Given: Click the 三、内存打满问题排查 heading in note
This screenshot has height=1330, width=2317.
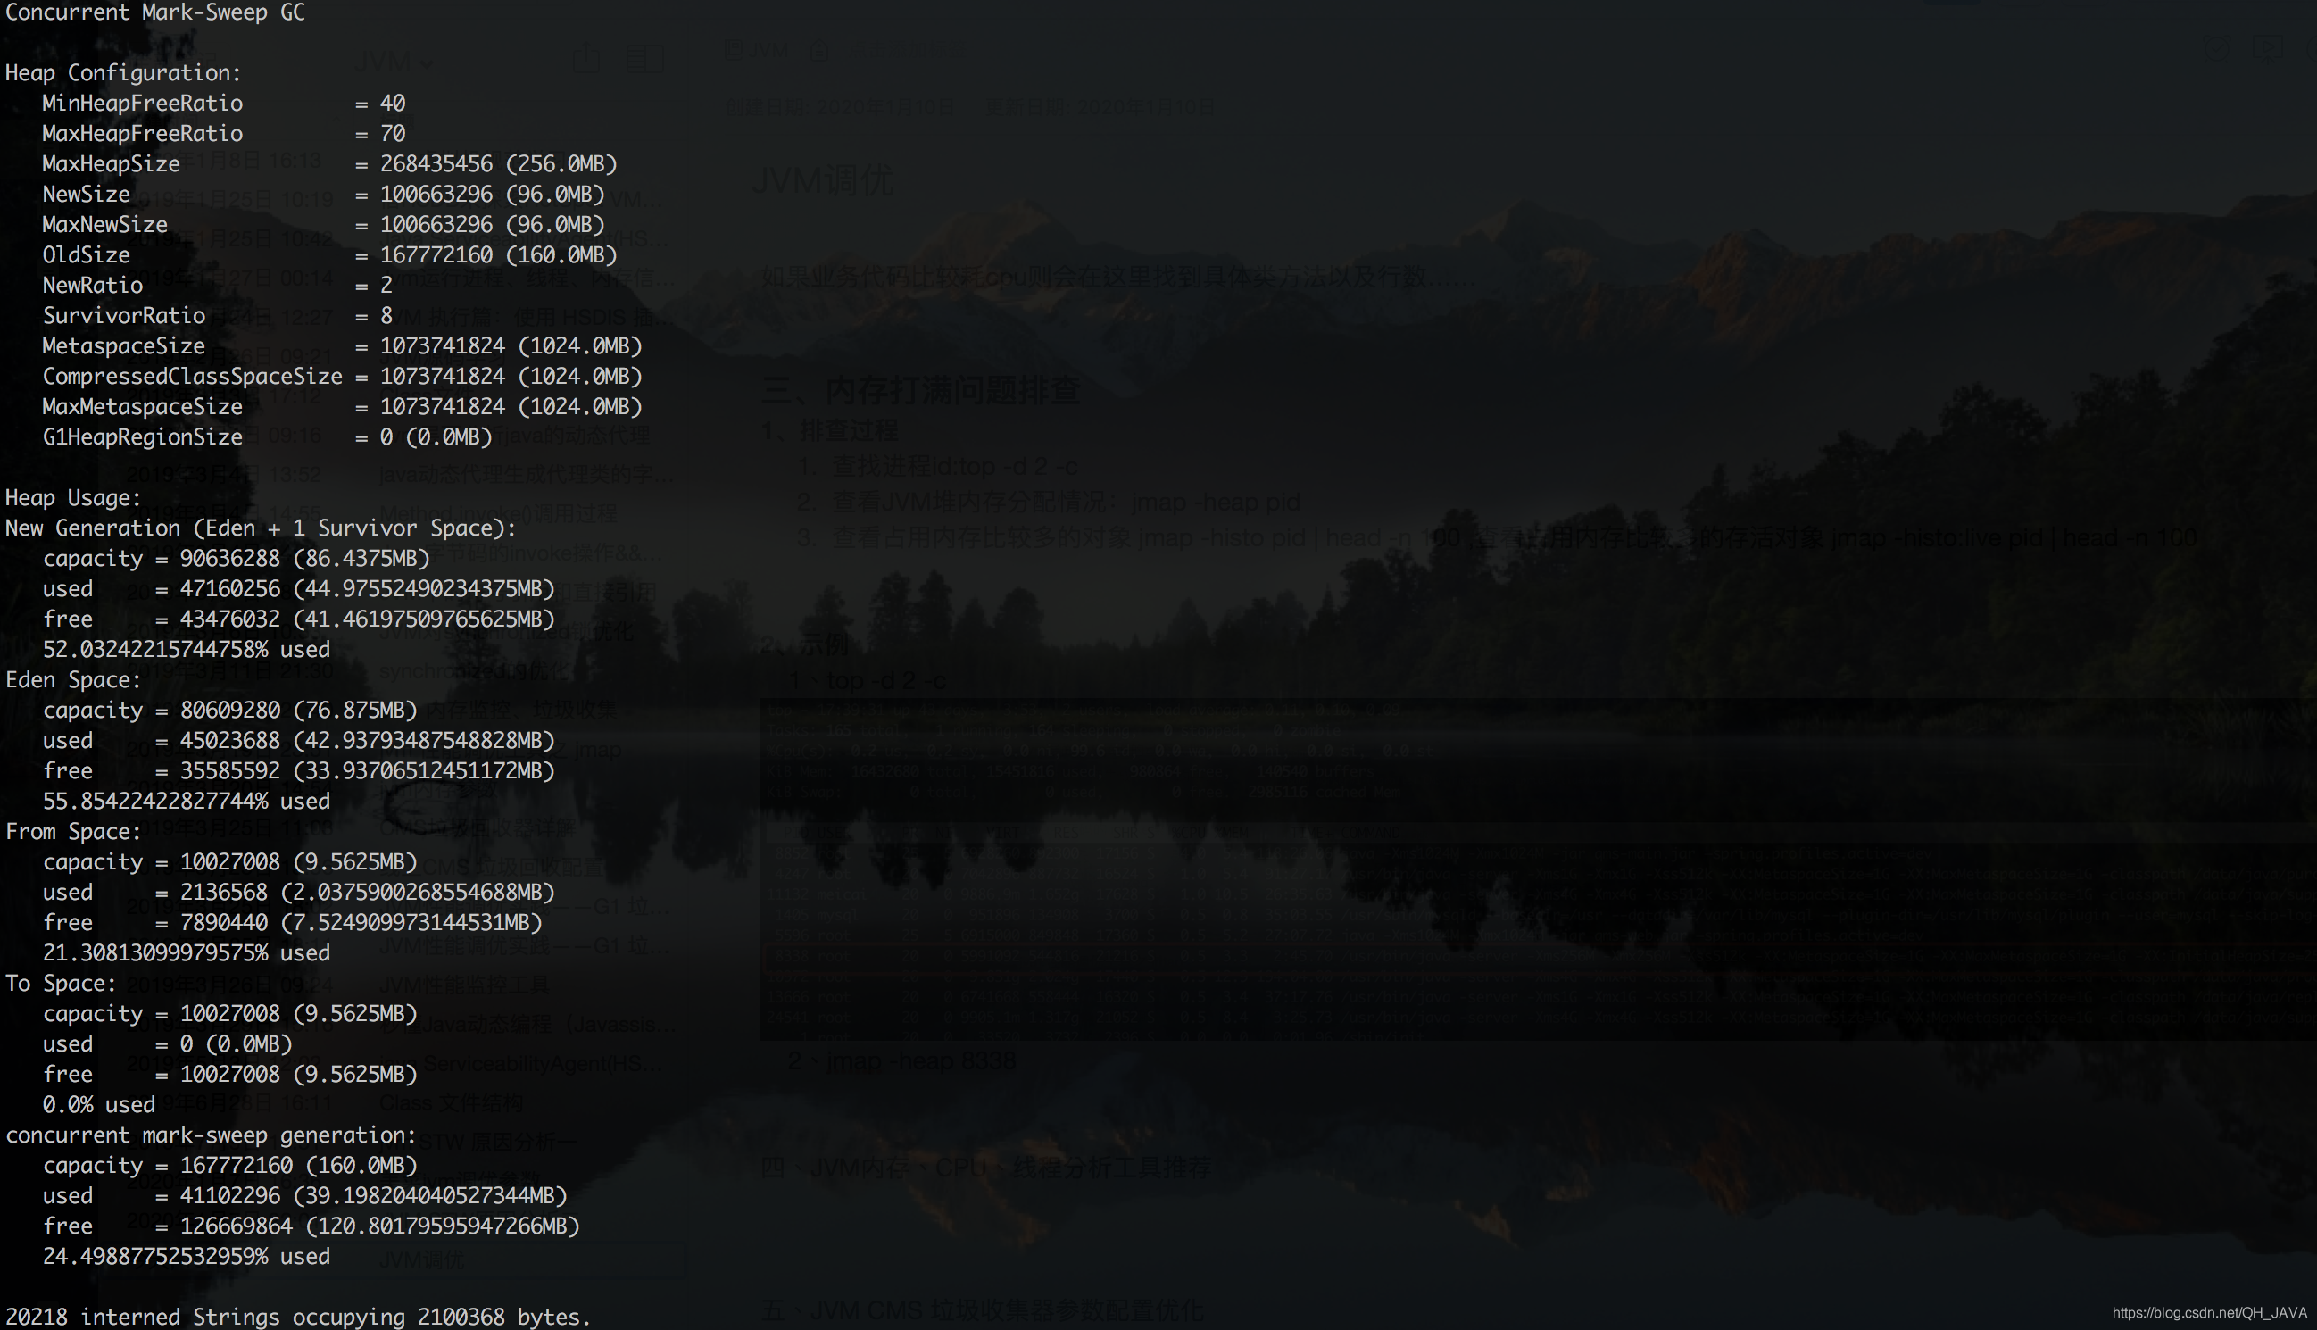Looking at the screenshot, I should click(x=920, y=390).
